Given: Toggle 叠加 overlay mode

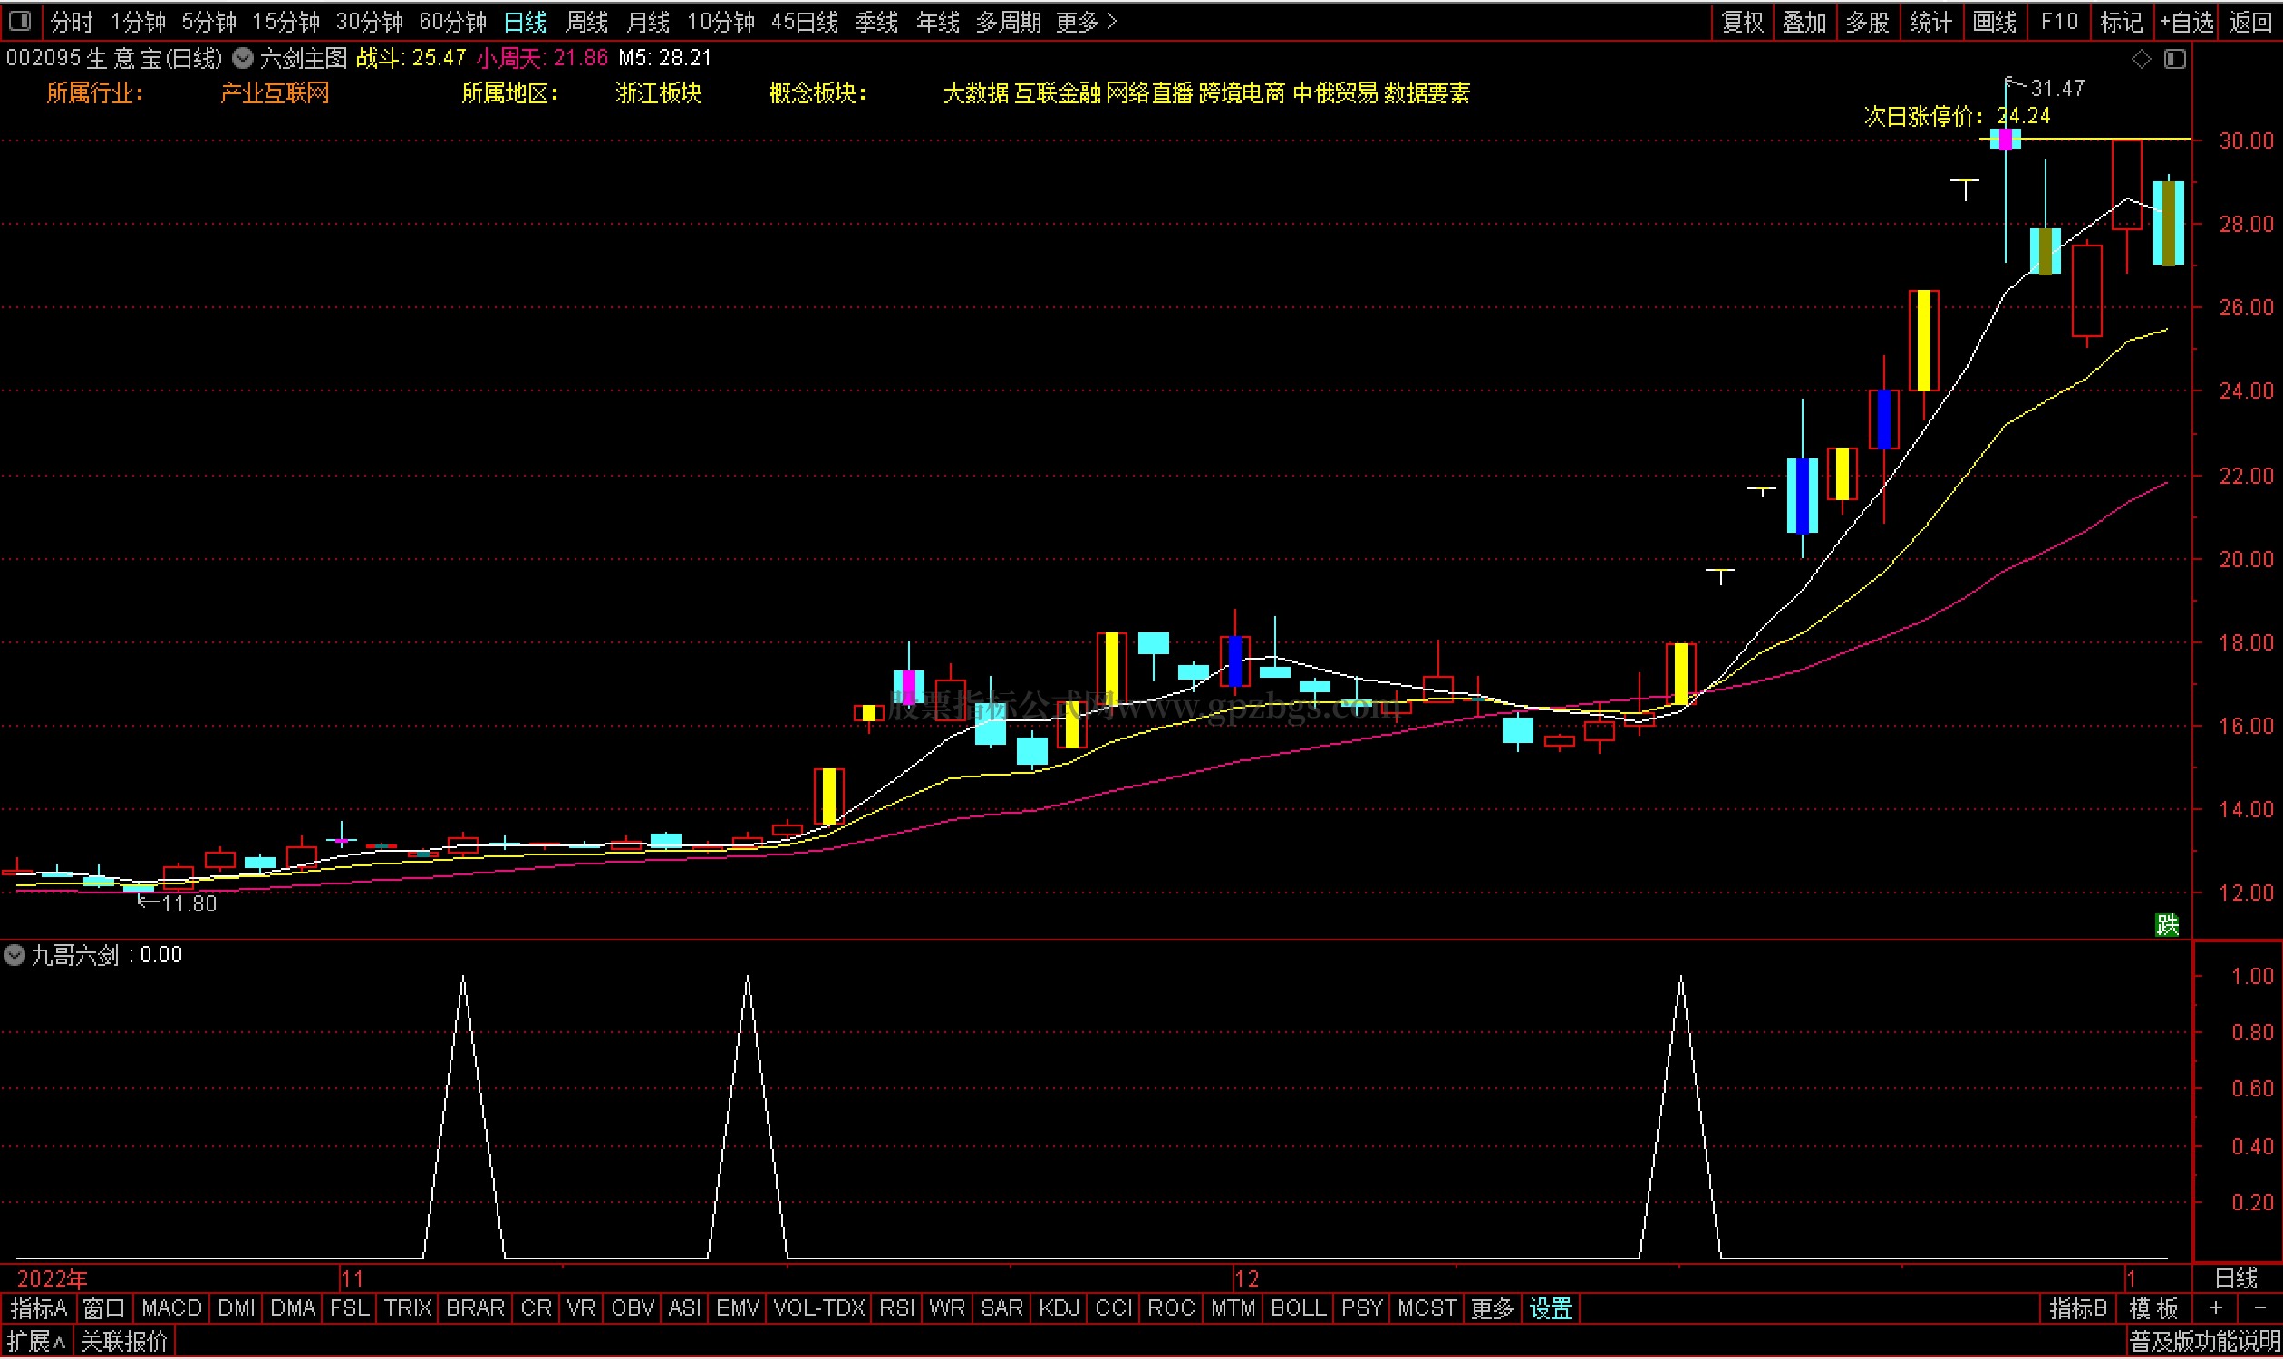Looking at the screenshot, I should [1804, 21].
